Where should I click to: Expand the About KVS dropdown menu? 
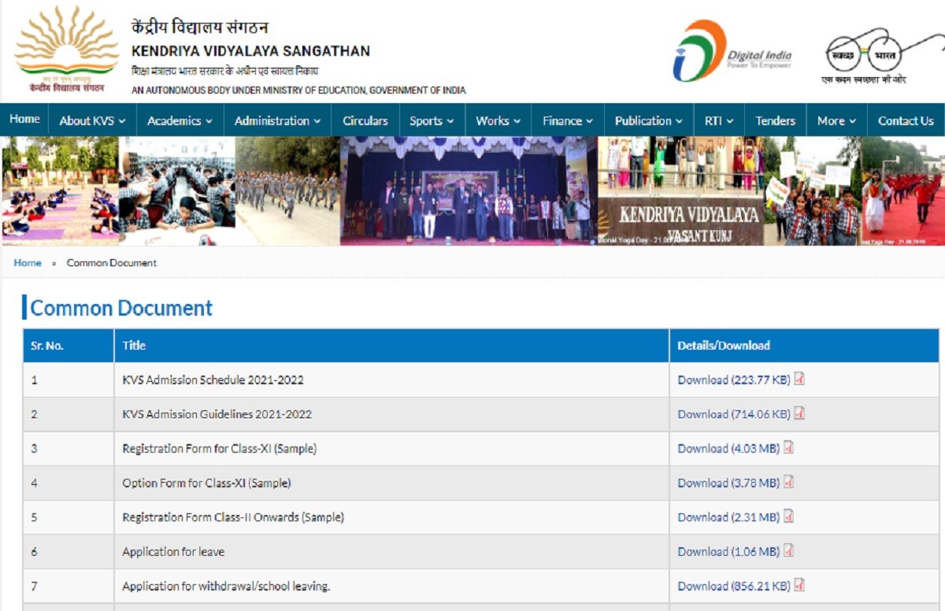(x=92, y=120)
